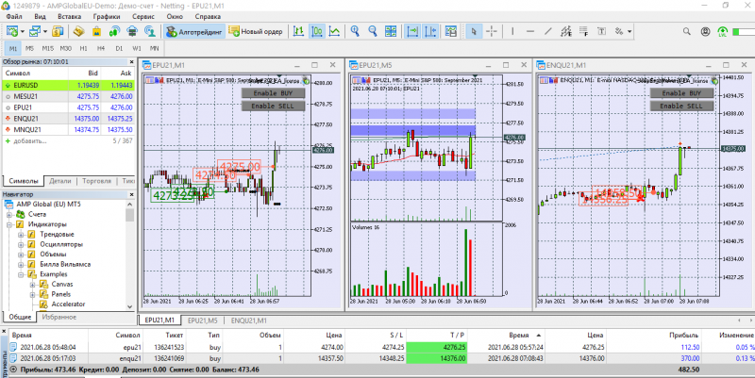Image resolution: width=755 pixels, height=378 pixels.
Task: Open the Графики menu
Action: coord(107,16)
